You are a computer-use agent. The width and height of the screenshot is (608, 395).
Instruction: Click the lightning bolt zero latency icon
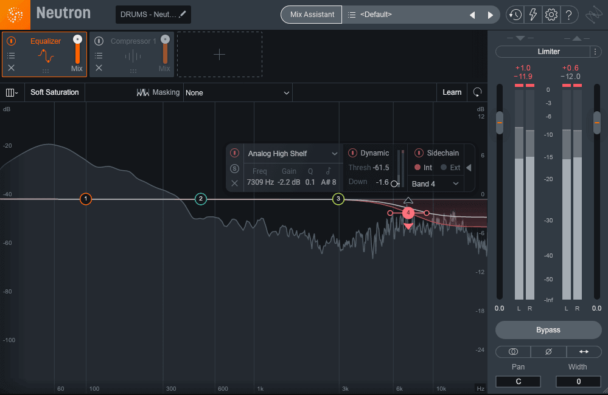point(533,15)
